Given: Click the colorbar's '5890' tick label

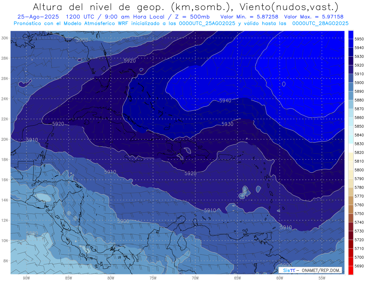Looking at the screenshot, I should click(359, 91).
